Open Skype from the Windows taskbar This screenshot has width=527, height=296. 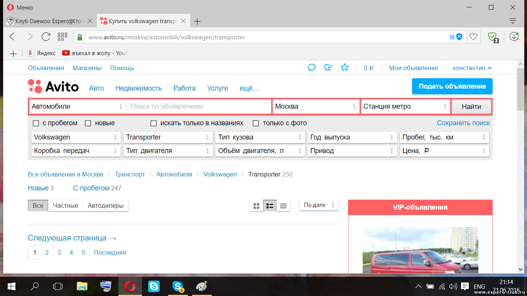click(154, 286)
